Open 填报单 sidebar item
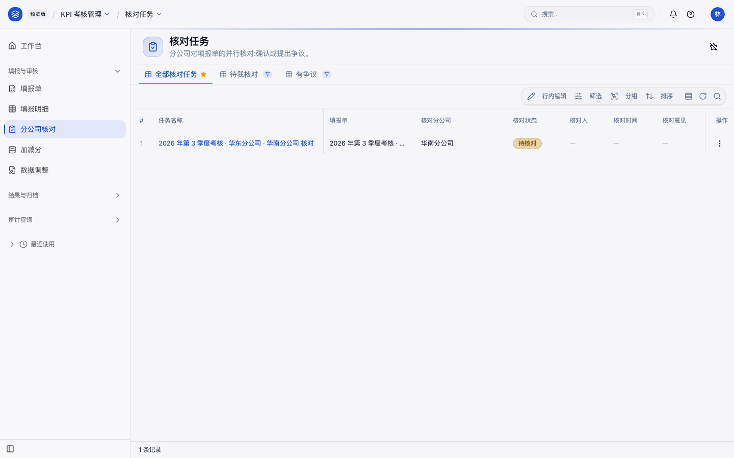Viewport: 734px width, 458px height. pos(65,89)
